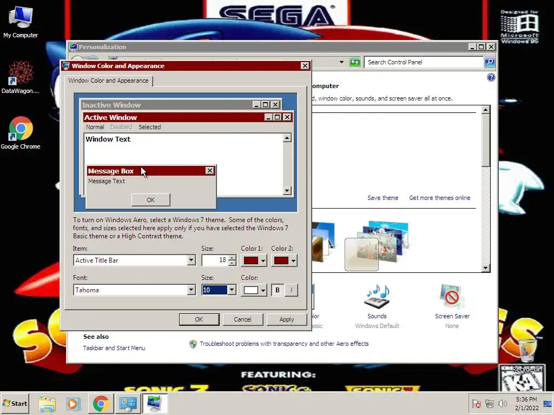Click Normal menu in preview window

95,127
